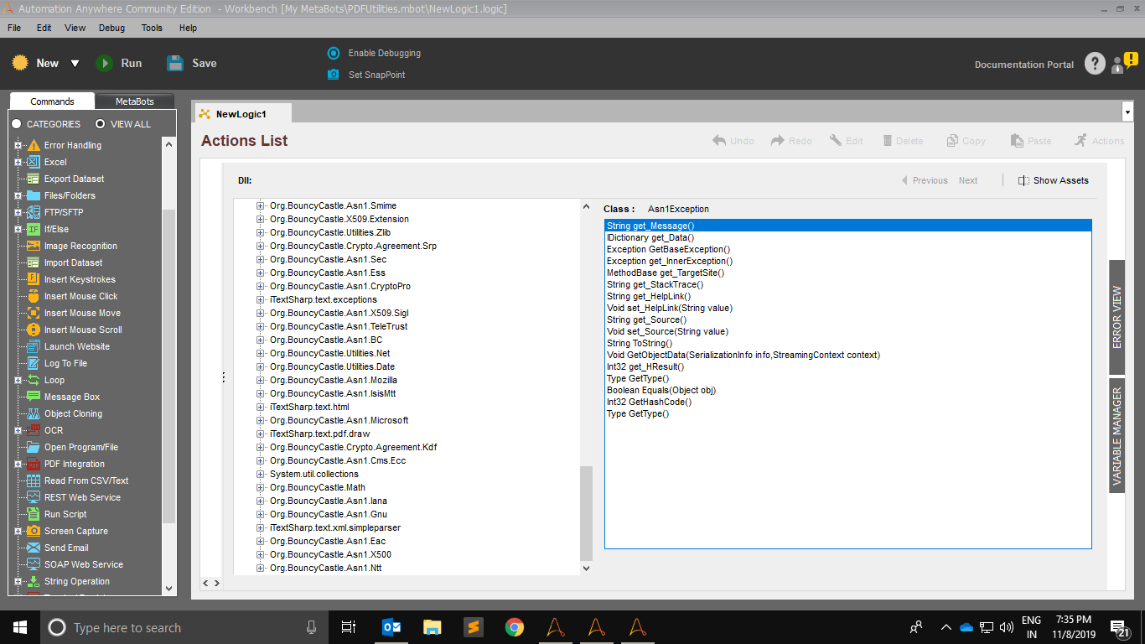
Task: Click the Set SnapPoint camera icon
Action: pyautogui.click(x=334, y=75)
